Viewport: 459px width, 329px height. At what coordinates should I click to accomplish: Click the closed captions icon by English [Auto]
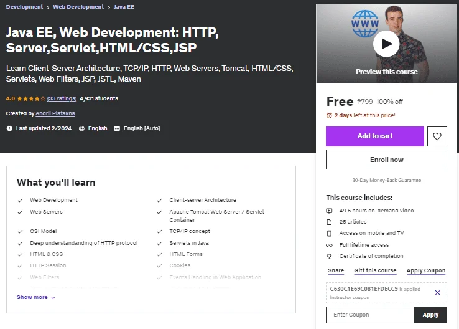(x=117, y=128)
